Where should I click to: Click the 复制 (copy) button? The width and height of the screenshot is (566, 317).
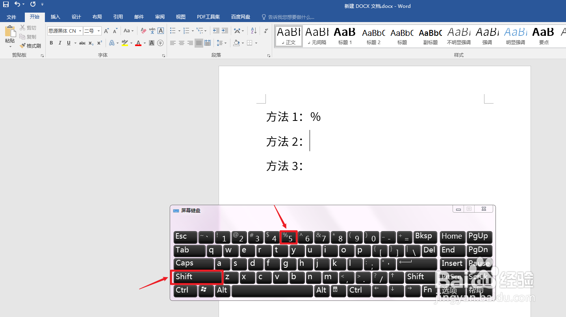pos(28,37)
